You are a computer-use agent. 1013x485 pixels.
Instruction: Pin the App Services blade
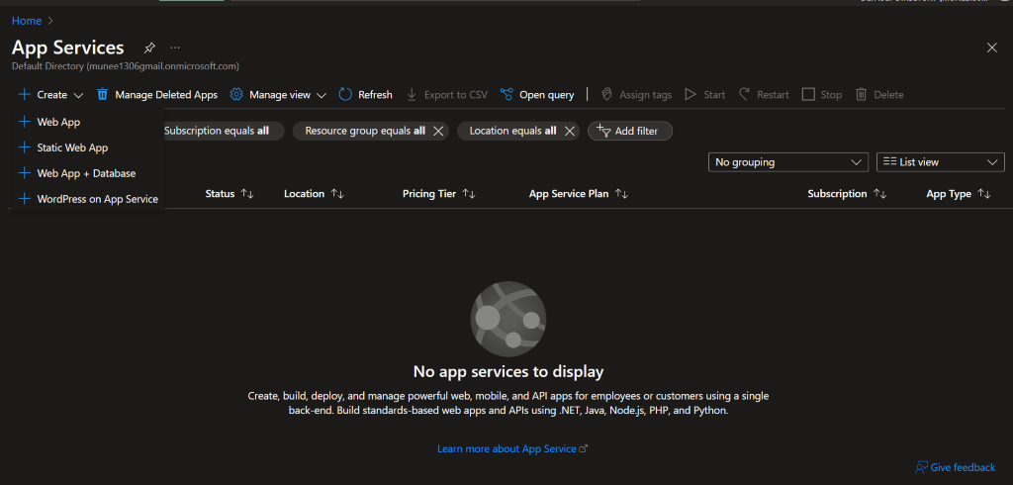[x=149, y=48]
